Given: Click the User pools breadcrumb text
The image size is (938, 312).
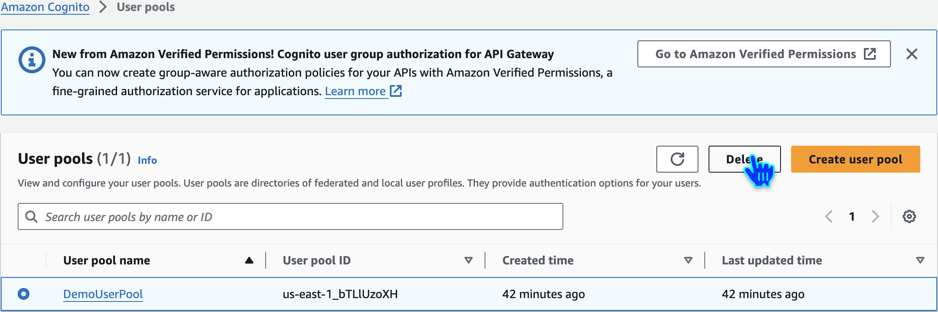Looking at the screenshot, I should (x=146, y=7).
